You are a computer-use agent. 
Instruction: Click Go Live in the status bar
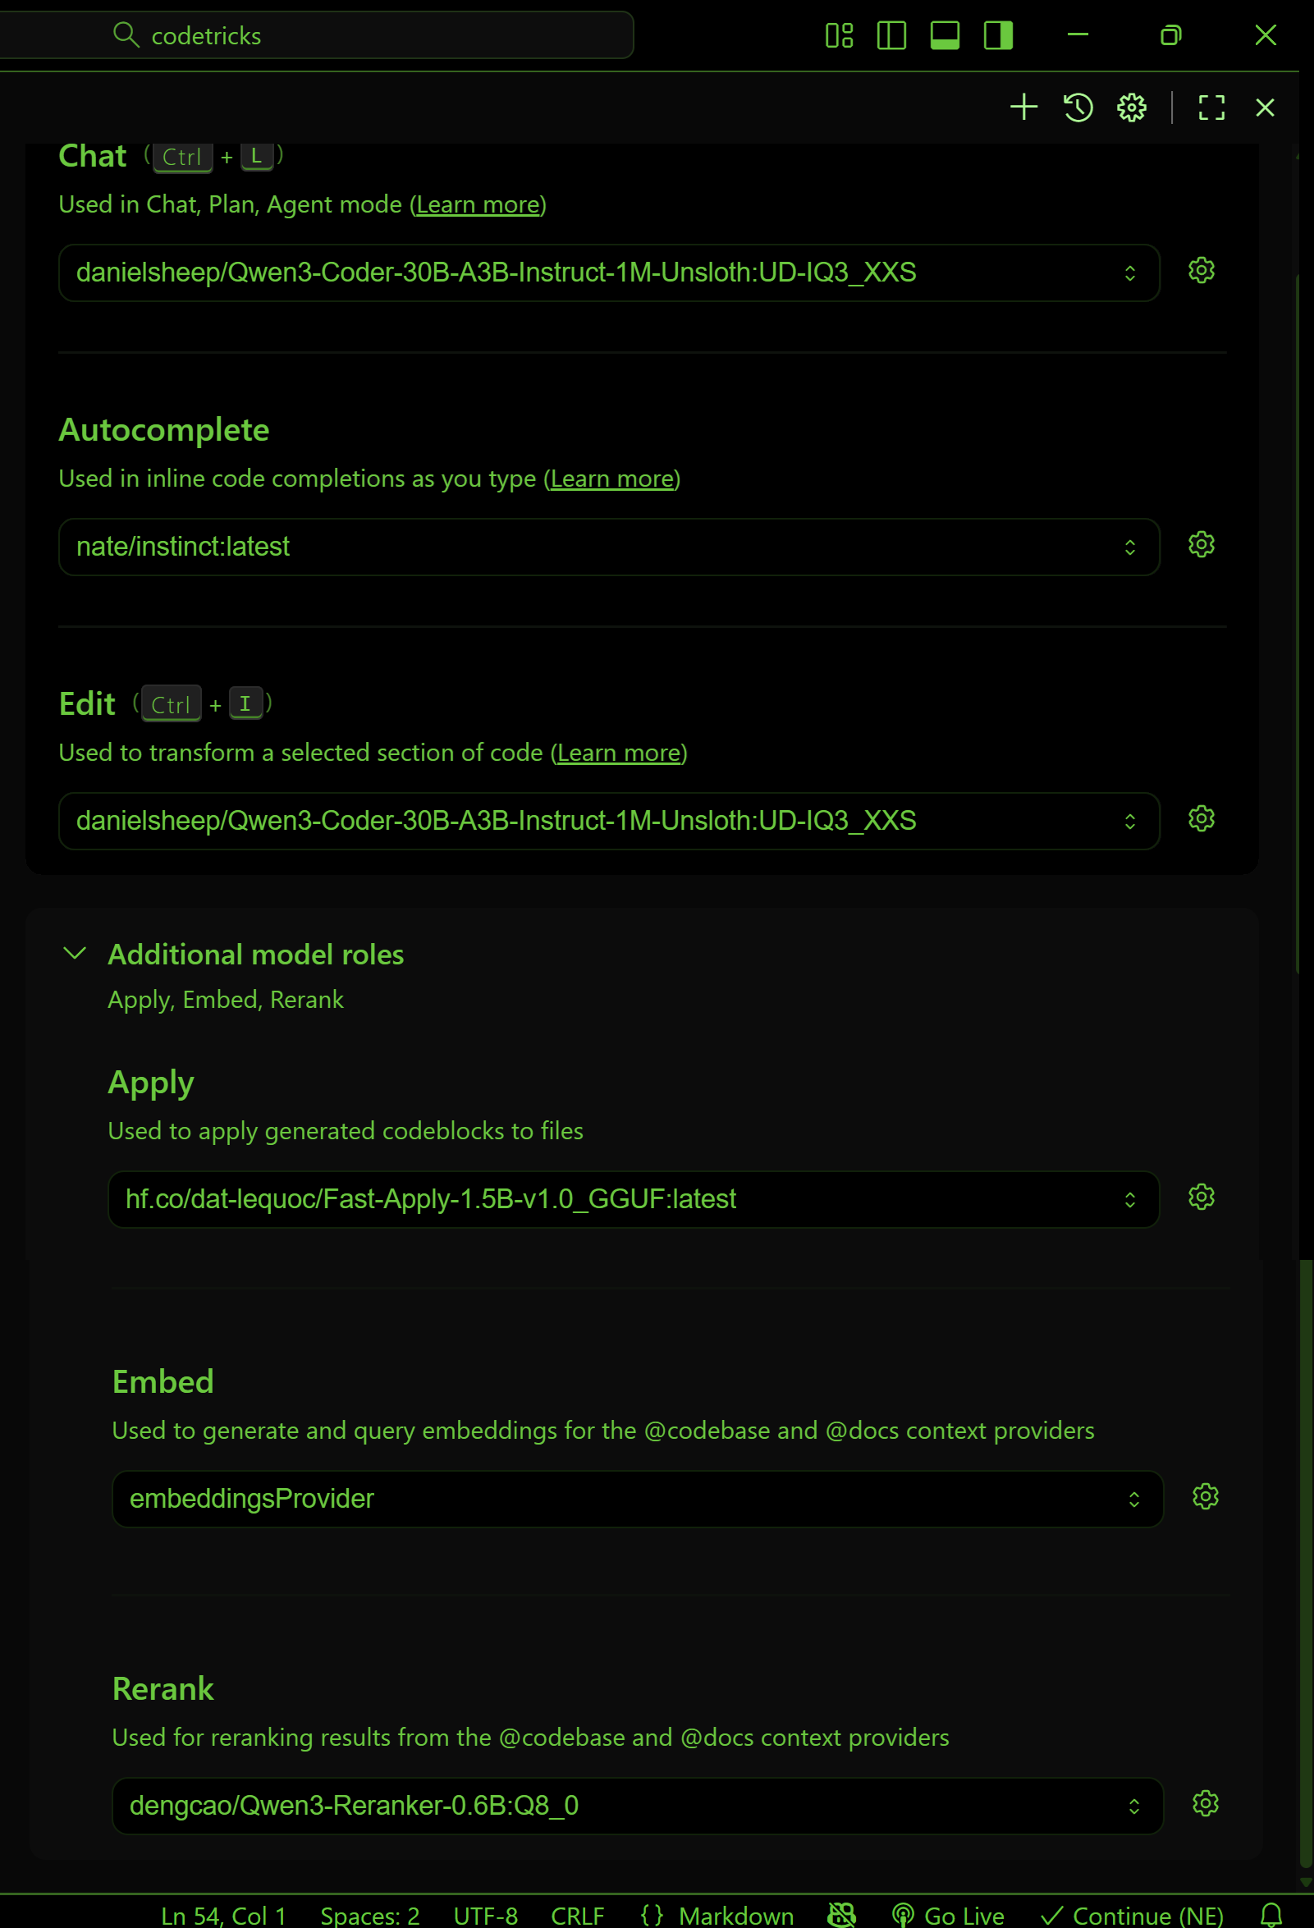(x=948, y=1915)
